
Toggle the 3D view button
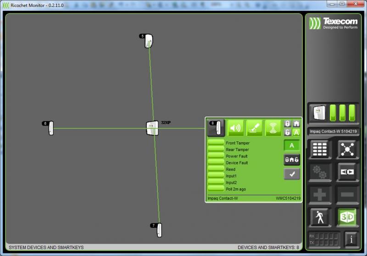coord(347,217)
